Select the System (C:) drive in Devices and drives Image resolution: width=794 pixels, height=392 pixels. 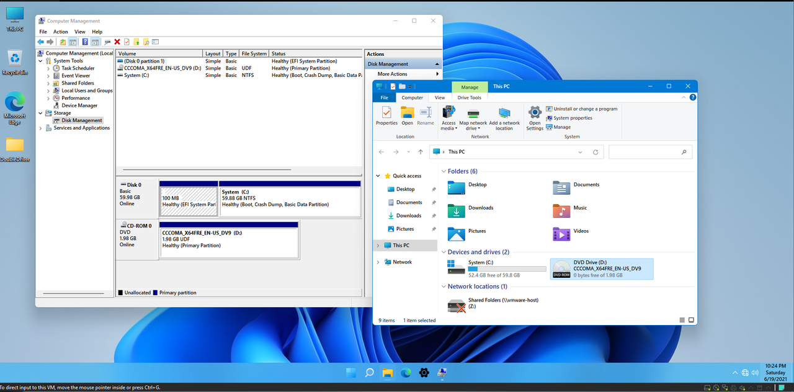coord(497,269)
